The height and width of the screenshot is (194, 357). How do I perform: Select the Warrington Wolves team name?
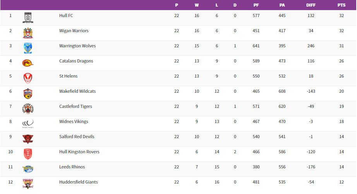[77, 46]
